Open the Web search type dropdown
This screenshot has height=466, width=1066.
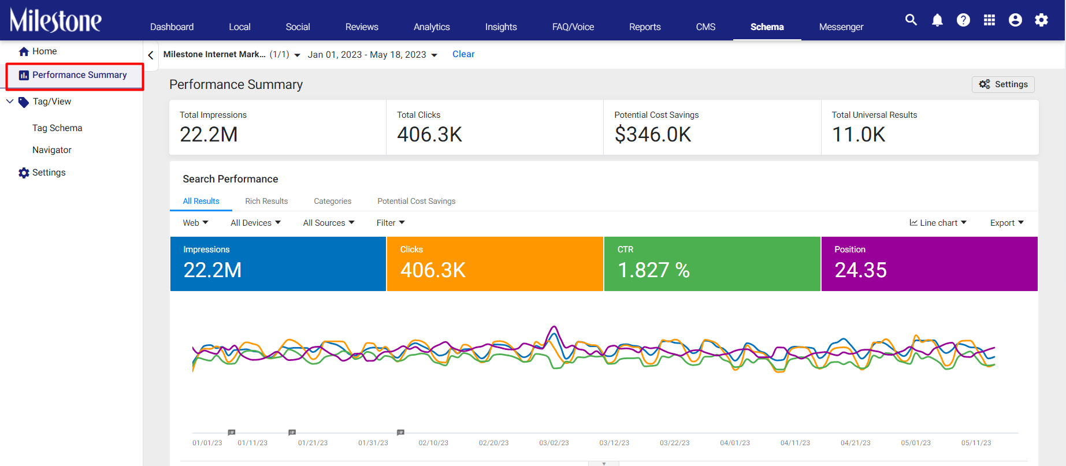195,223
